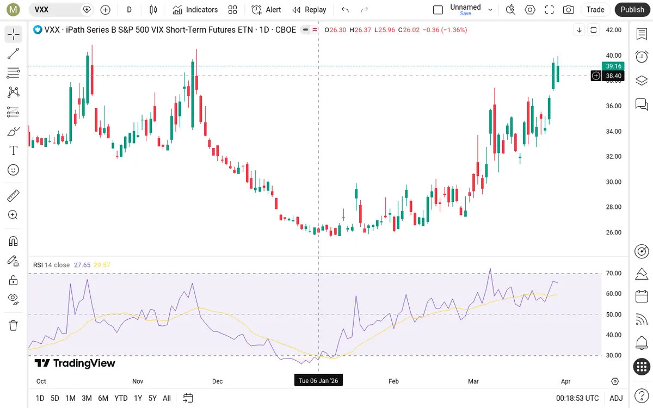This screenshot has width=653, height=408.
Task: Collapse the pane with down arrow
Action: tap(580, 30)
